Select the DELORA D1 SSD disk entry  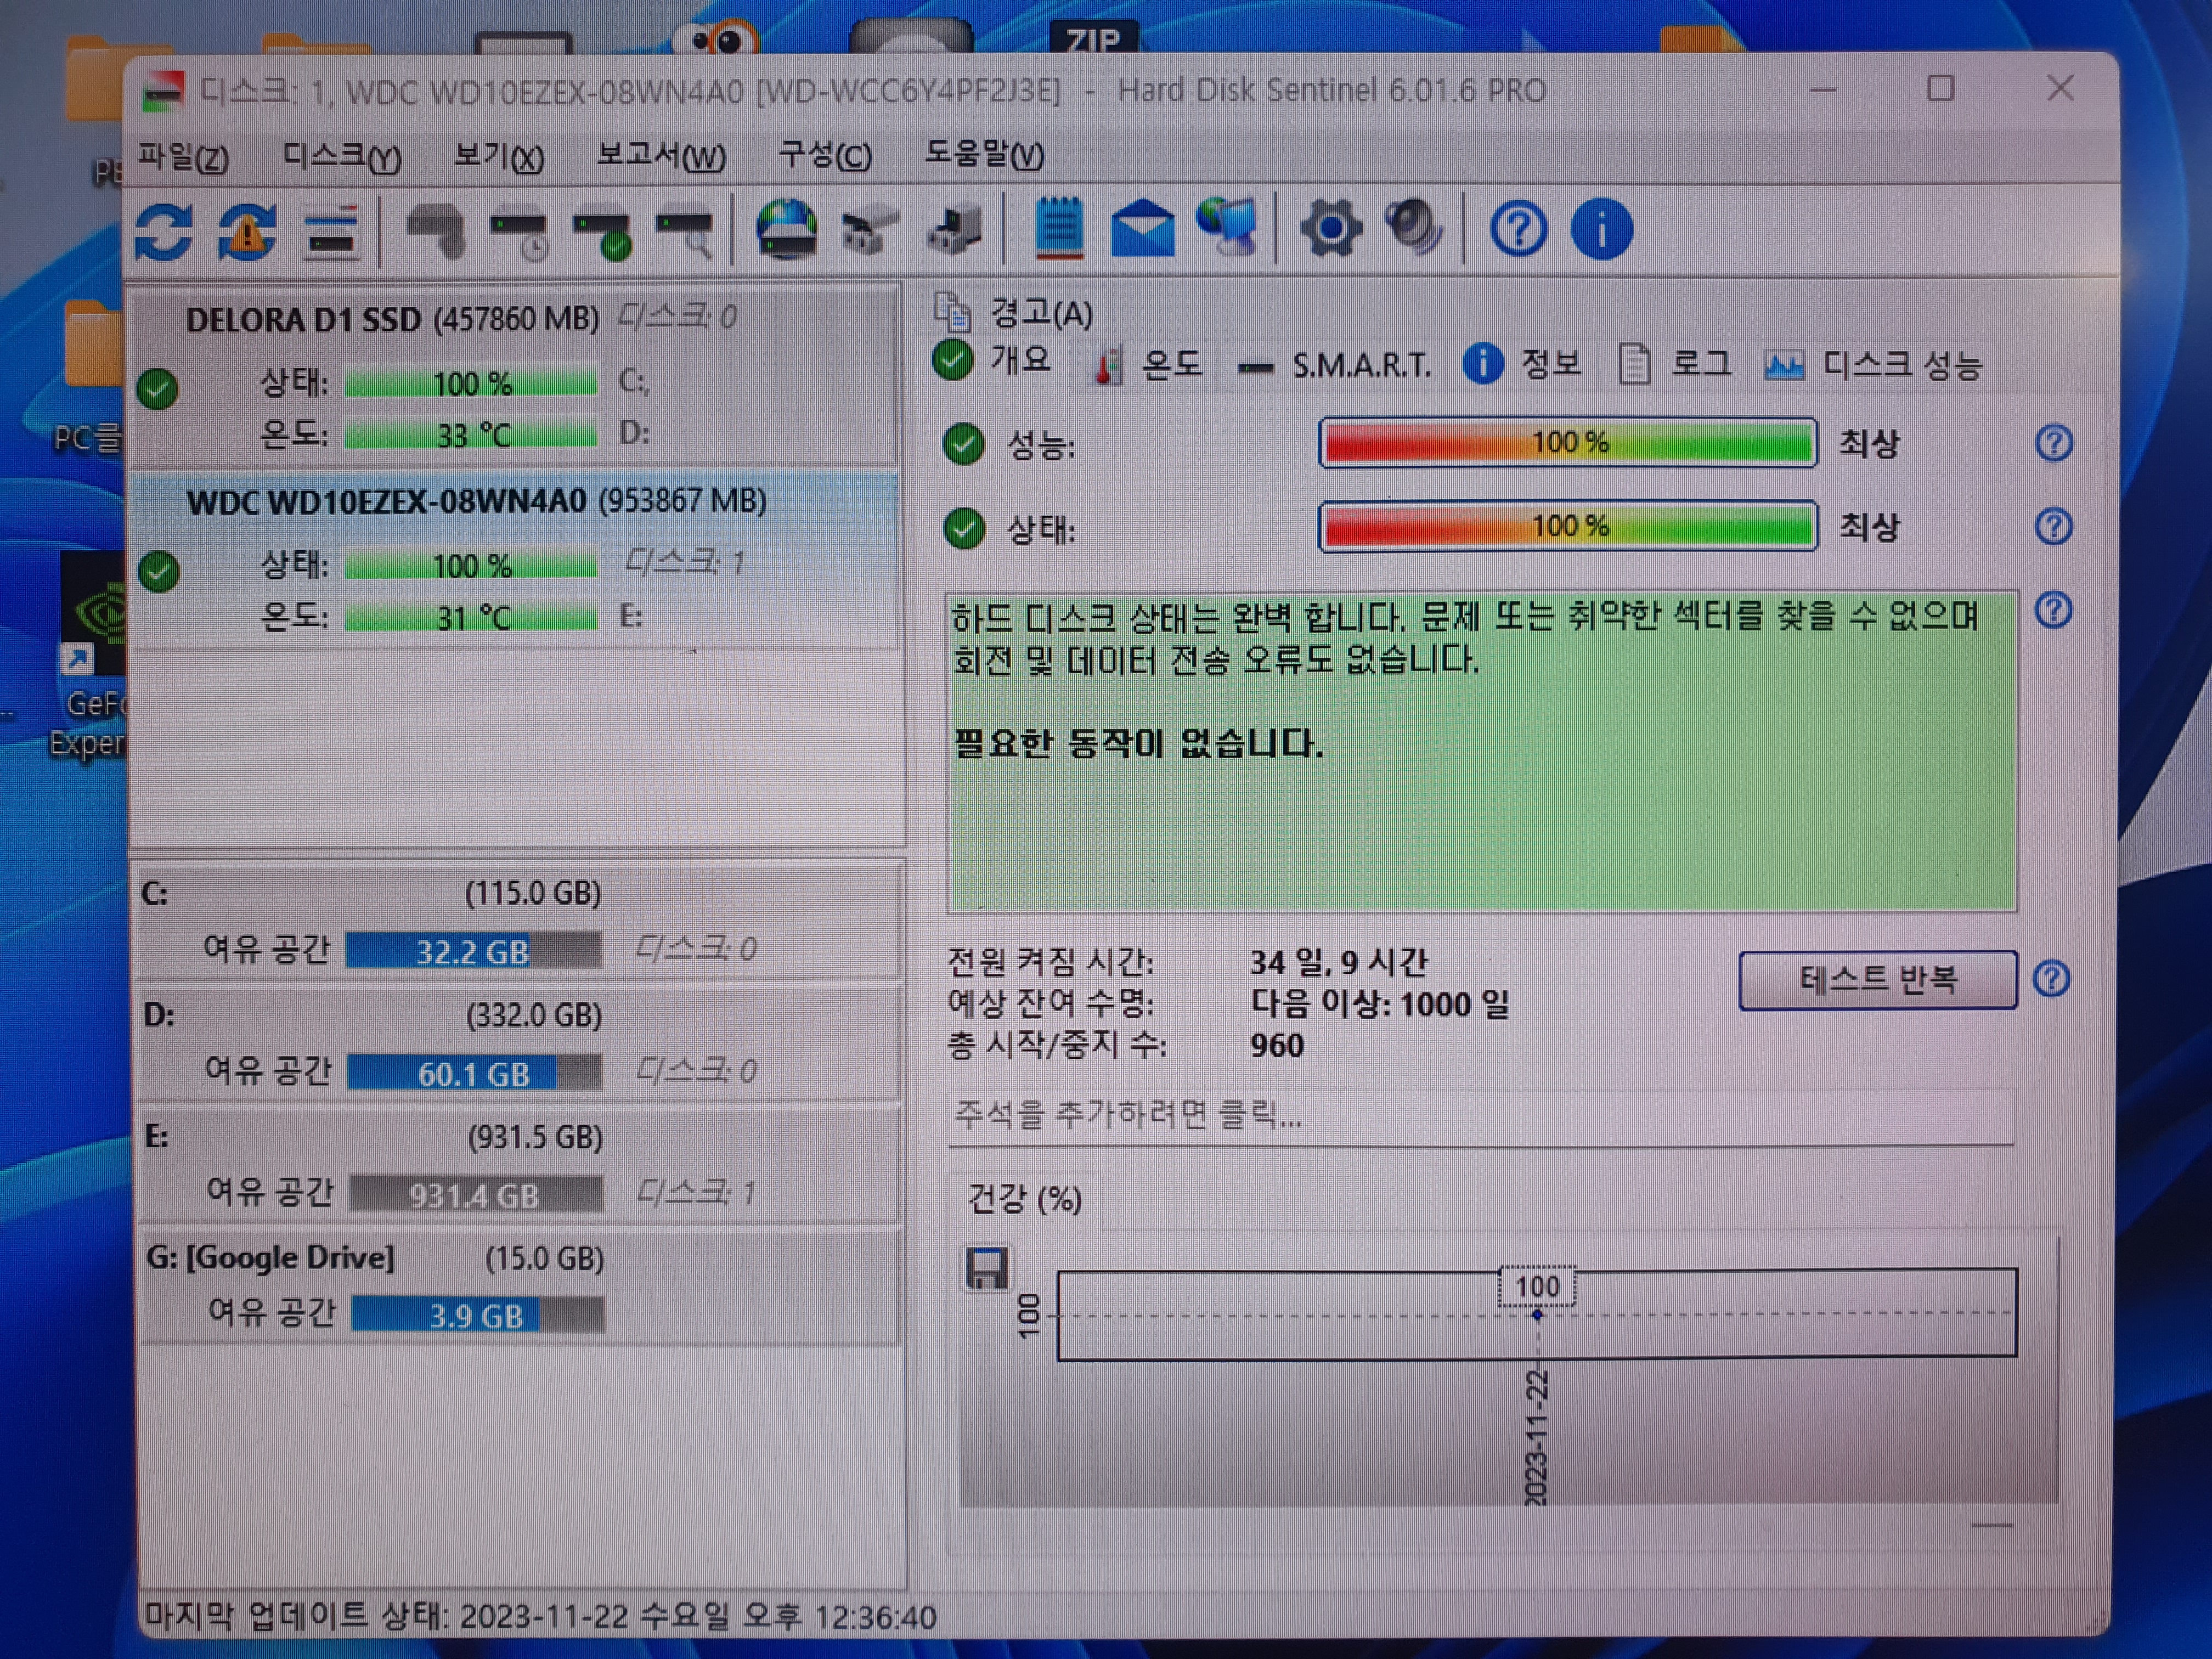click(x=516, y=376)
